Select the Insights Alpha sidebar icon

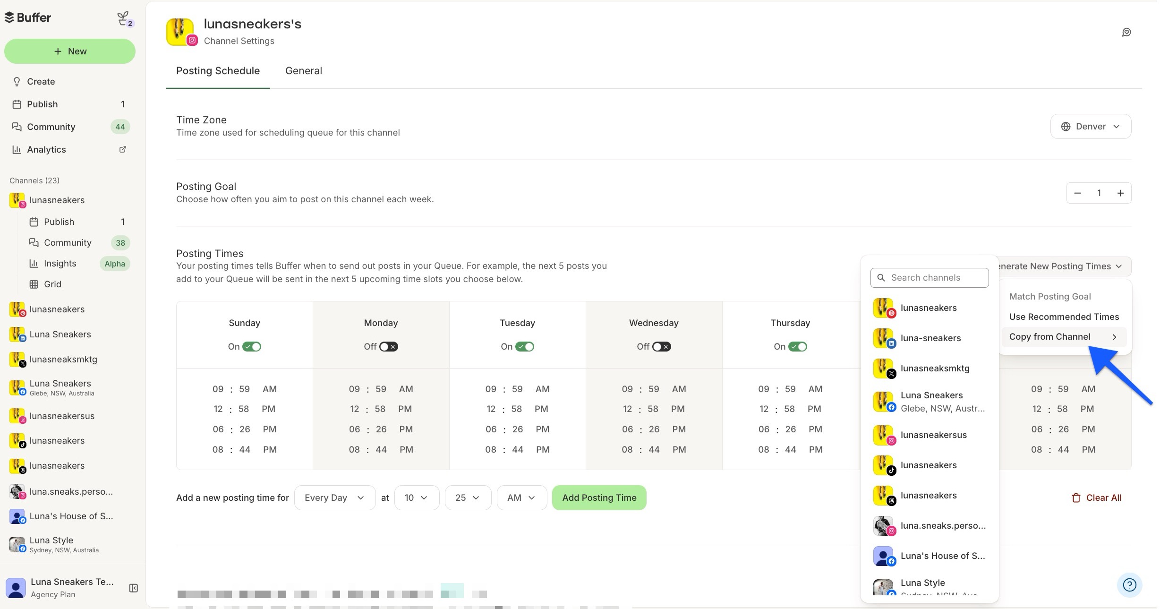pyautogui.click(x=34, y=263)
